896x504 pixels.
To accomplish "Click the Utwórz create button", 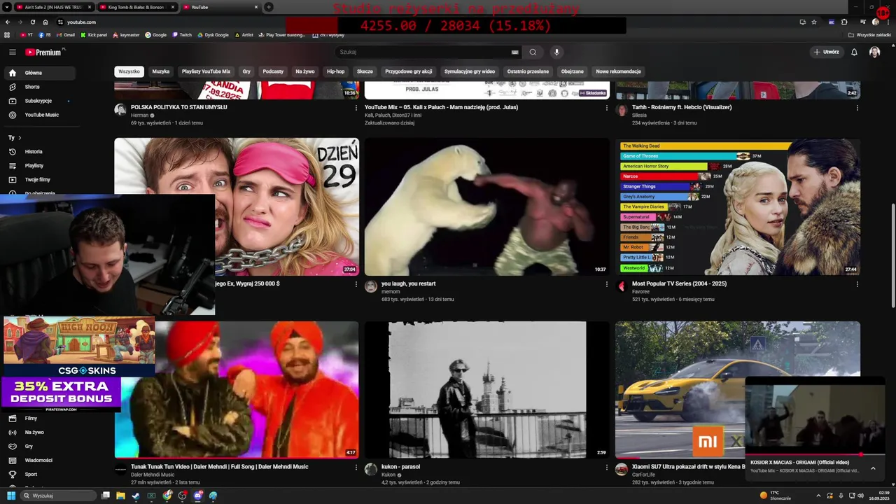I will [x=826, y=52].
